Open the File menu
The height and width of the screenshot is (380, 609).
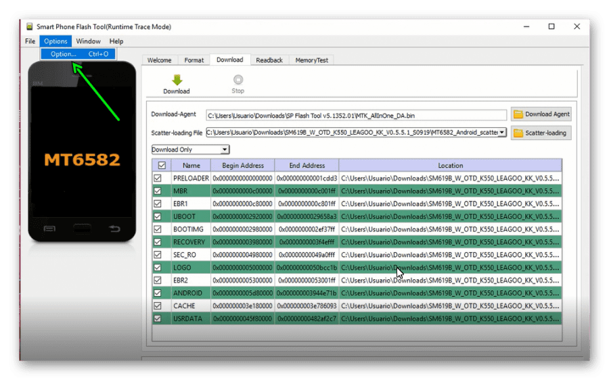tap(30, 41)
